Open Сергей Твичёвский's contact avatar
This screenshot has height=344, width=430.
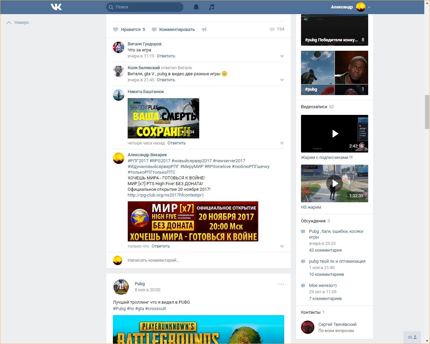307,327
